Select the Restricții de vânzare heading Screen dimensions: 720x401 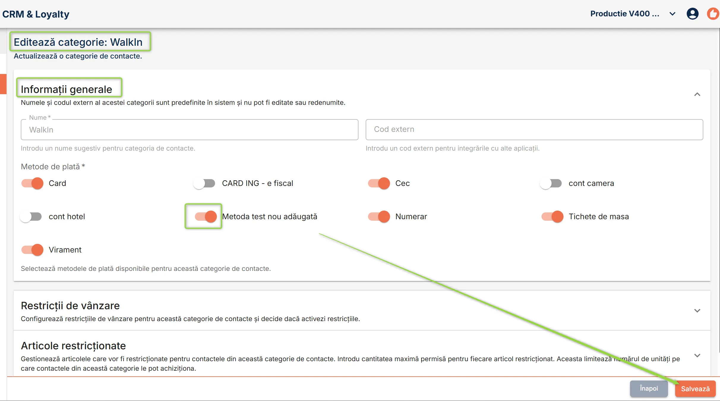point(70,306)
